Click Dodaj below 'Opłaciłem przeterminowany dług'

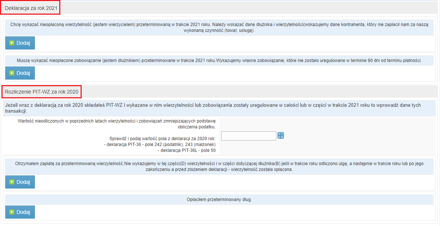coord(20,212)
